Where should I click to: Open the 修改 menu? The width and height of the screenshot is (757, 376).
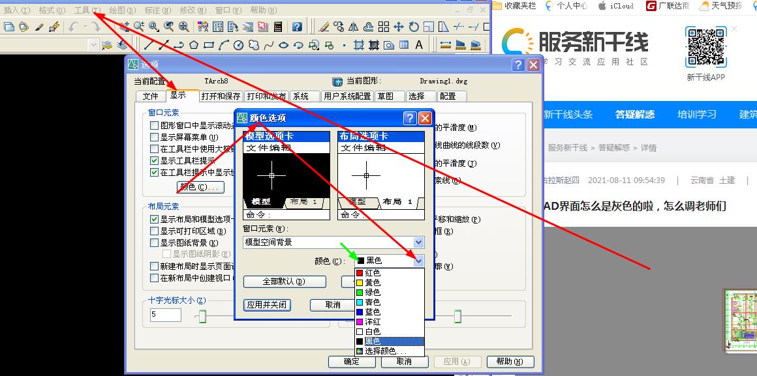193,10
